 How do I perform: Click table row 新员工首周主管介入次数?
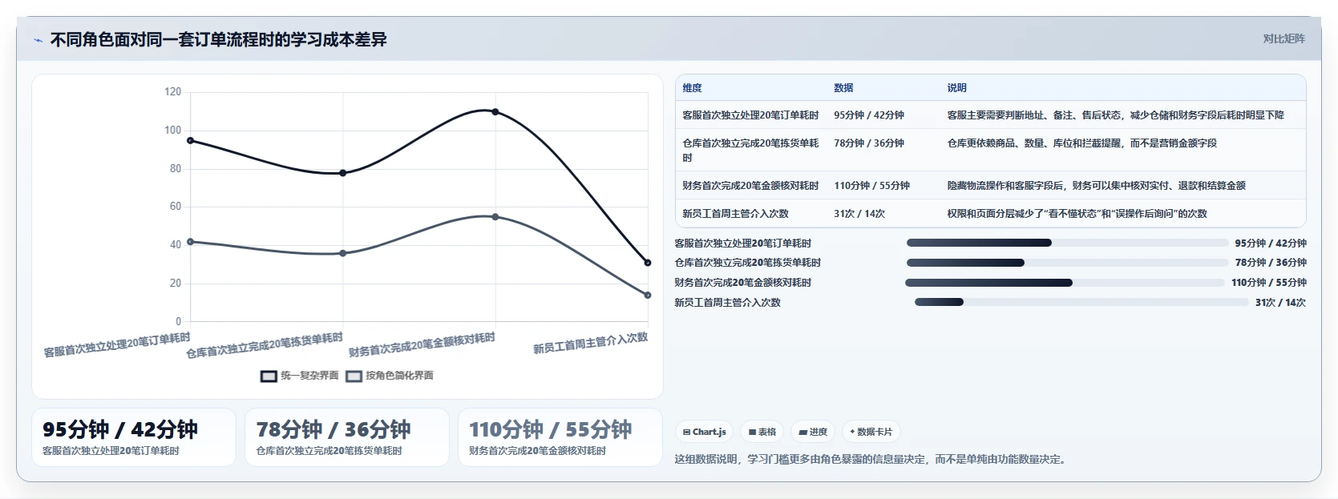pos(991,214)
